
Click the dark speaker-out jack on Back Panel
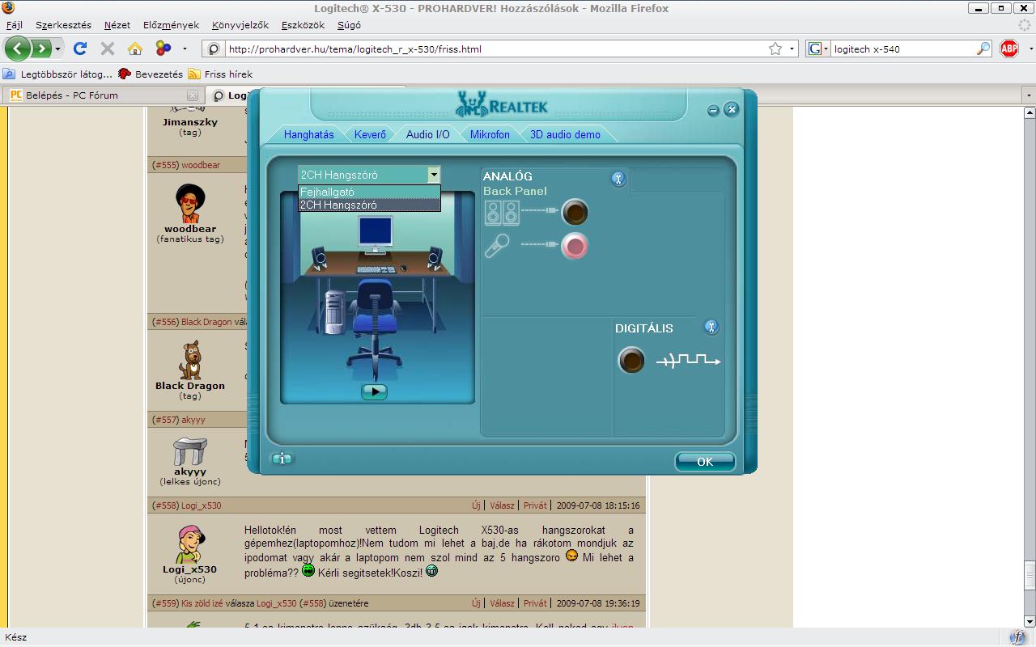pyautogui.click(x=575, y=213)
